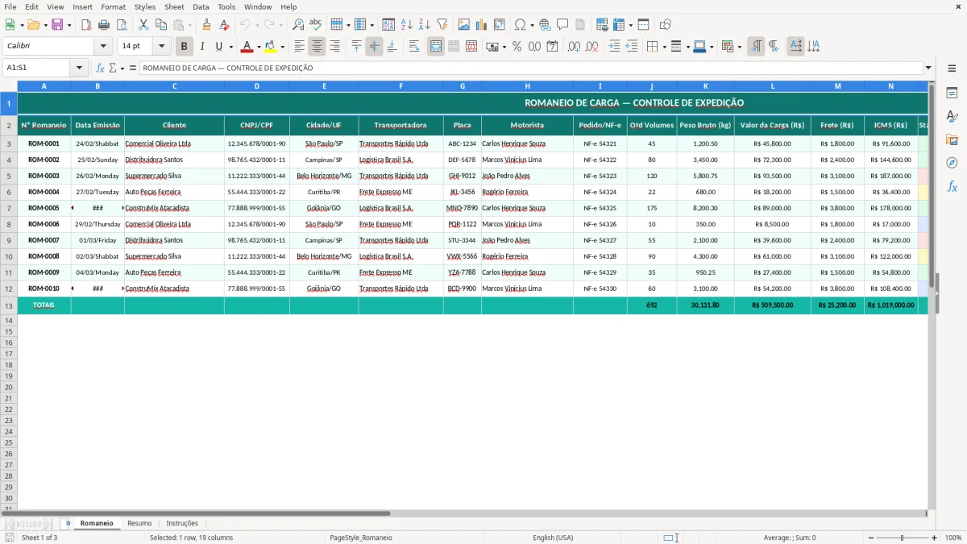Click Clear Direct Formatting icon

click(225, 25)
